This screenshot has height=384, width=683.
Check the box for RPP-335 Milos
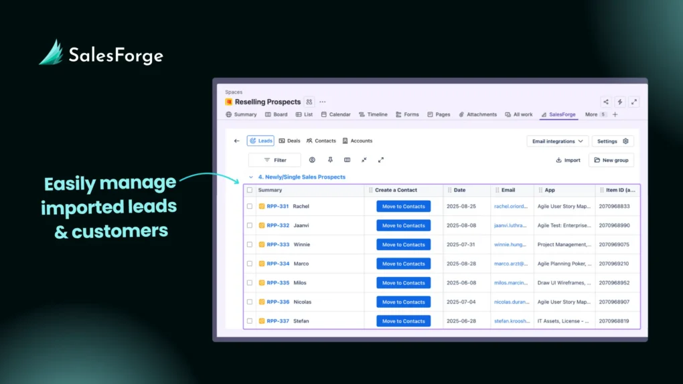pos(250,283)
